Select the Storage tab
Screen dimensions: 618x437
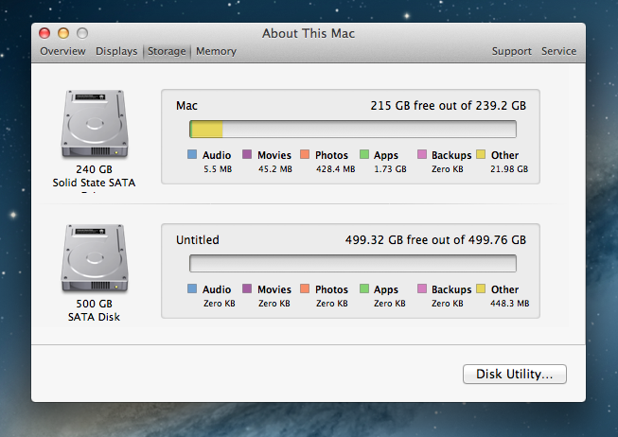point(167,51)
